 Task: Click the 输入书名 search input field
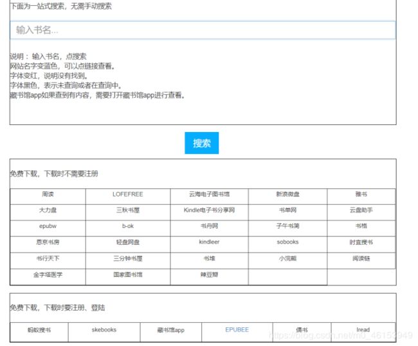tap(203, 30)
